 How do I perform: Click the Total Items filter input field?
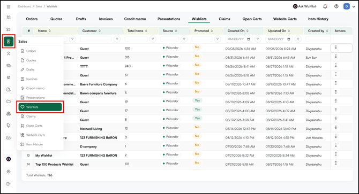[136, 39]
